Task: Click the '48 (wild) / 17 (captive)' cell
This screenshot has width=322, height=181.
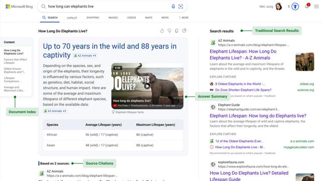Action: coord(102,145)
